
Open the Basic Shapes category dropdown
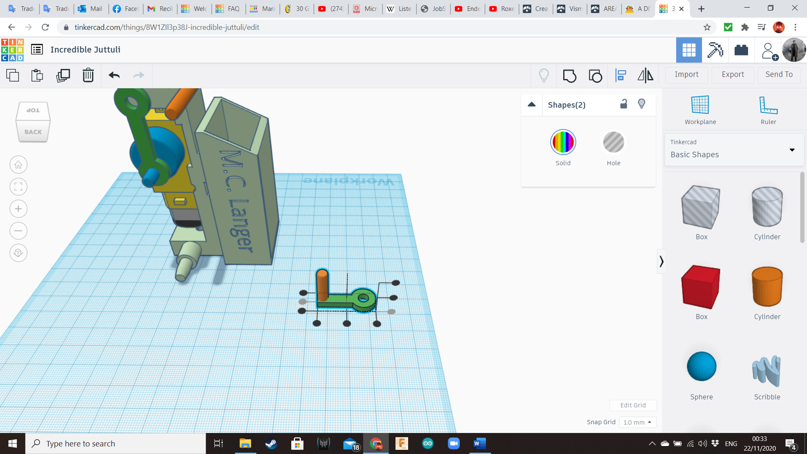coord(792,150)
